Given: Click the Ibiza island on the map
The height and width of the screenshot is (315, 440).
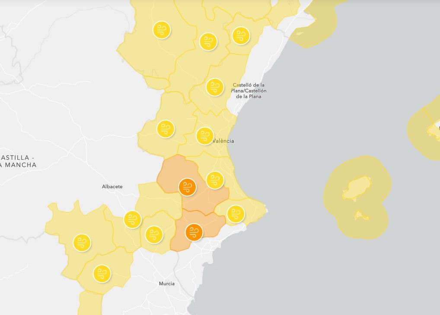Looking at the screenshot, I should [357, 188].
